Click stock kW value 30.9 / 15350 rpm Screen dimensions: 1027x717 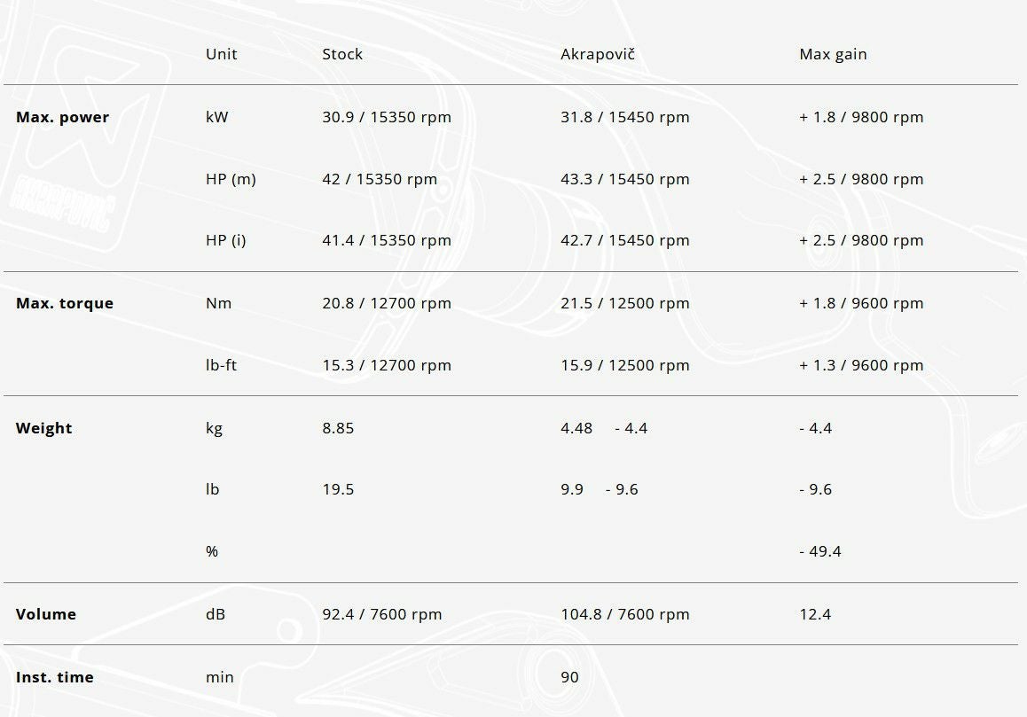[x=387, y=117]
